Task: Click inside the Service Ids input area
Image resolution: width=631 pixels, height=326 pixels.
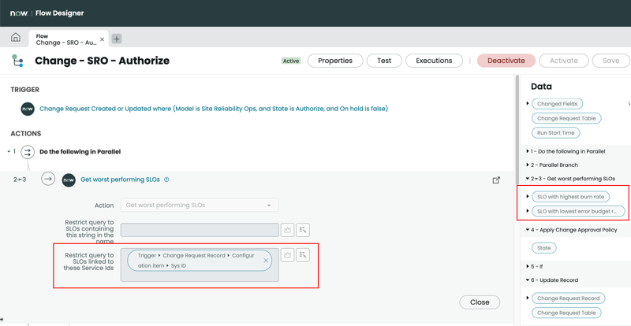Action: coord(200,265)
